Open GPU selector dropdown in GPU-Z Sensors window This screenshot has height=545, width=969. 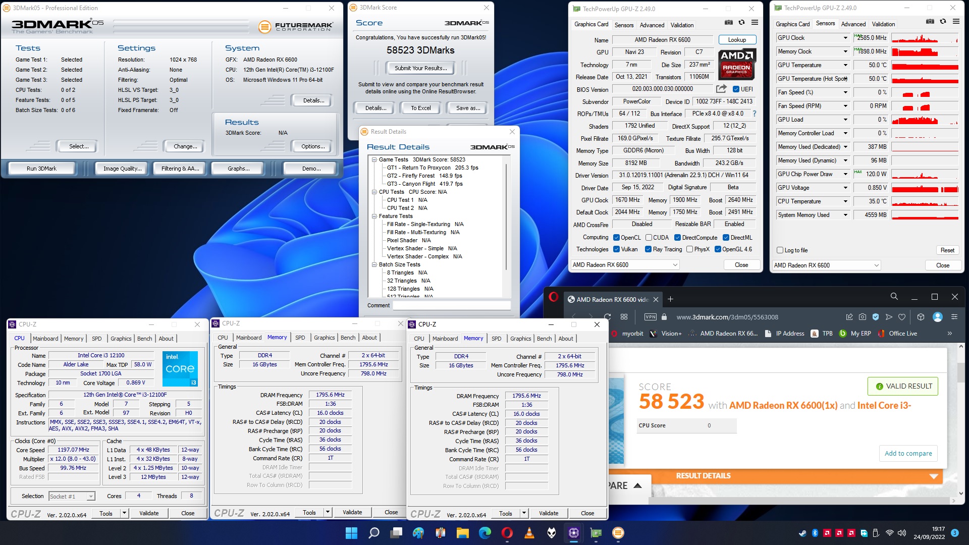826,265
